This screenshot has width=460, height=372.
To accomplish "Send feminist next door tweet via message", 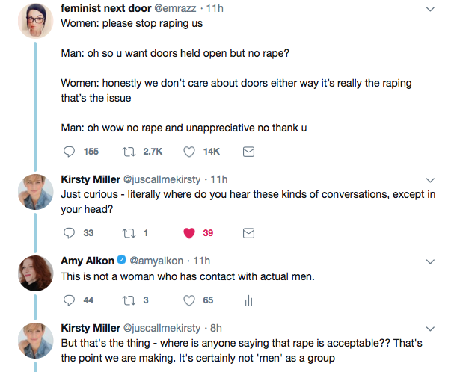I will [250, 152].
